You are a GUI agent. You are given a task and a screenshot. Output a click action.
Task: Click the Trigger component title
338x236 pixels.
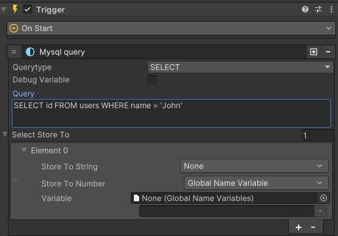pyautogui.click(x=51, y=10)
